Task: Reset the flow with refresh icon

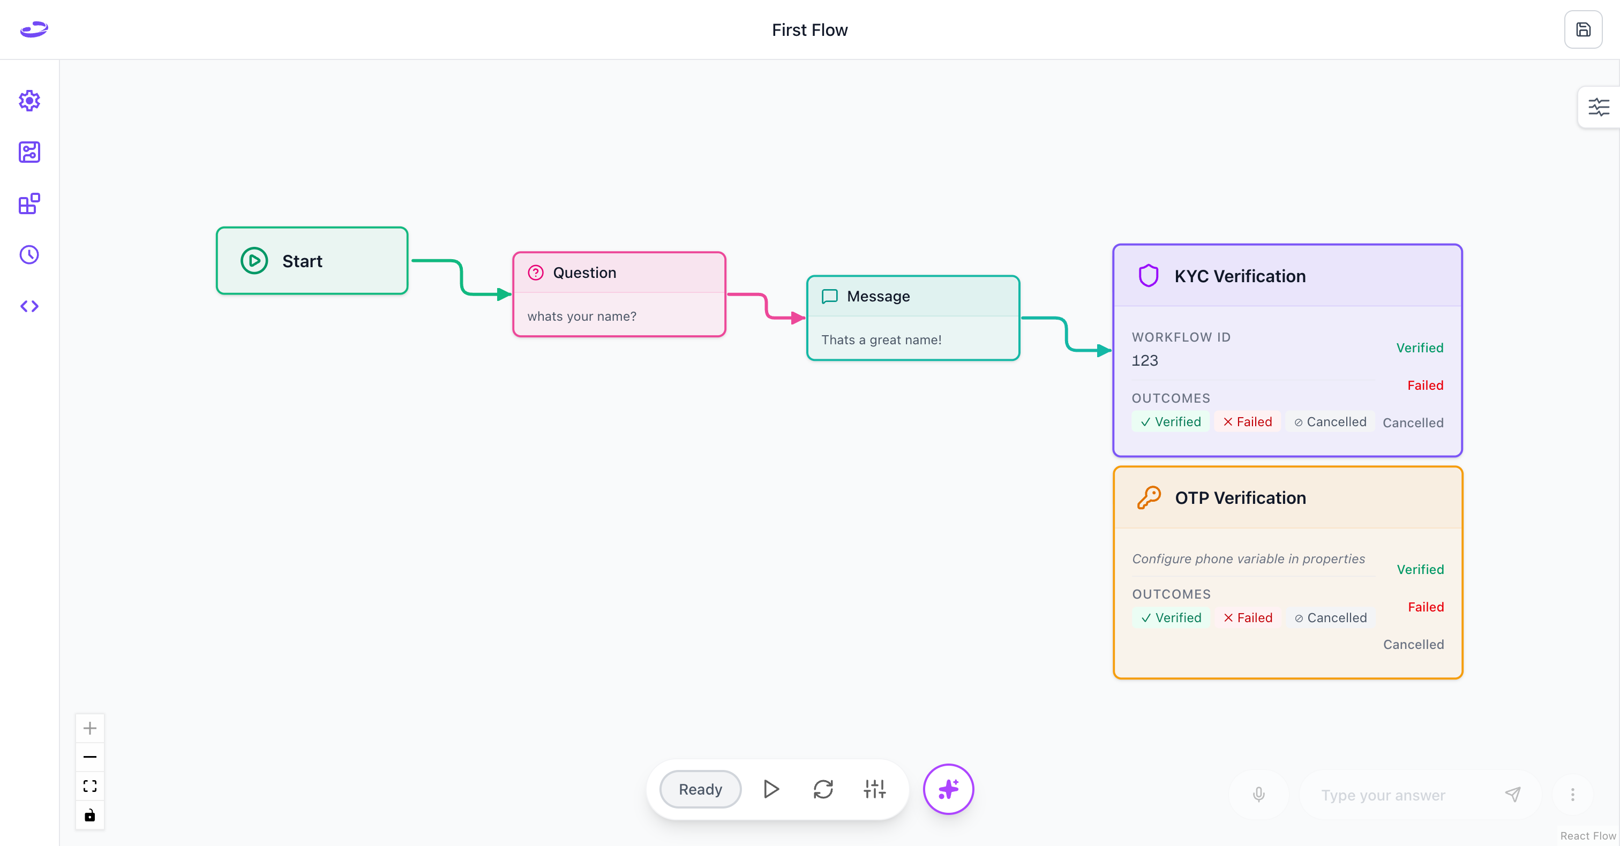Action: point(822,789)
